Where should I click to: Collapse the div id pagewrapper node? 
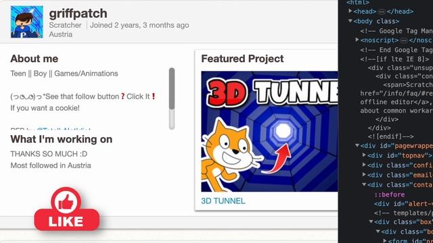coord(357,146)
